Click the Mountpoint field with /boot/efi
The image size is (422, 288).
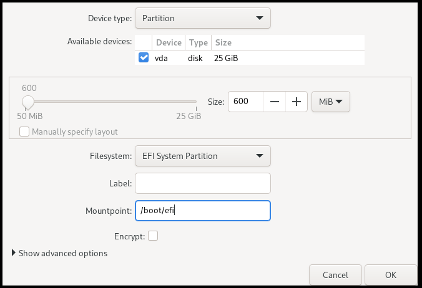click(x=202, y=211)
